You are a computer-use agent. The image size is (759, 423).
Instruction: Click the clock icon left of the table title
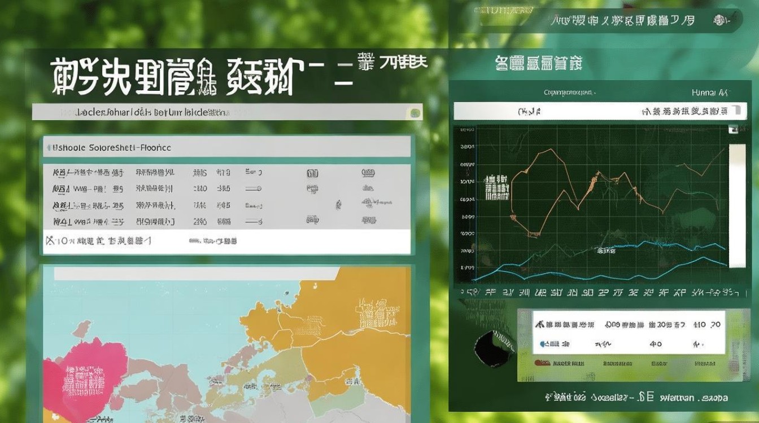point(49,146)
